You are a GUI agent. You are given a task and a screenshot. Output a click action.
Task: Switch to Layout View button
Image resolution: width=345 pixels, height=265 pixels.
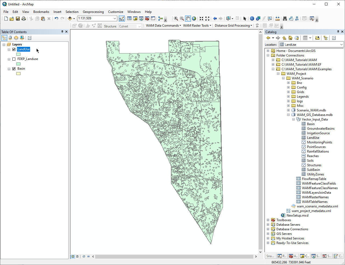click(77, 256)
